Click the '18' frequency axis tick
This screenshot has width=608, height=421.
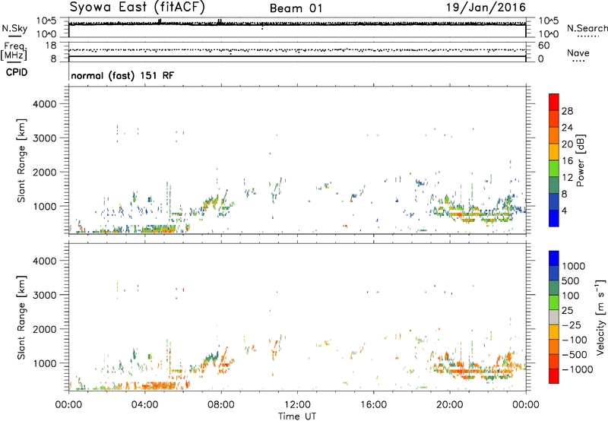click(51, 46)
